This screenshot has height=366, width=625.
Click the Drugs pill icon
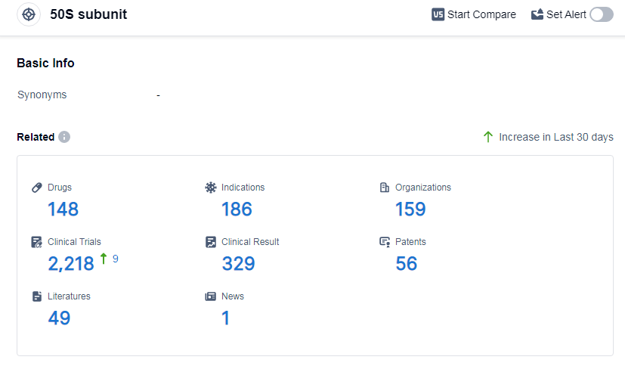coord(37,188)
